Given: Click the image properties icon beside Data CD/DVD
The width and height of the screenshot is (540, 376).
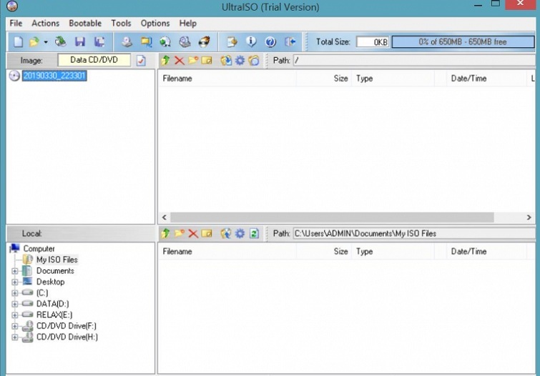Looking at the screenshot, I should 142,61.
